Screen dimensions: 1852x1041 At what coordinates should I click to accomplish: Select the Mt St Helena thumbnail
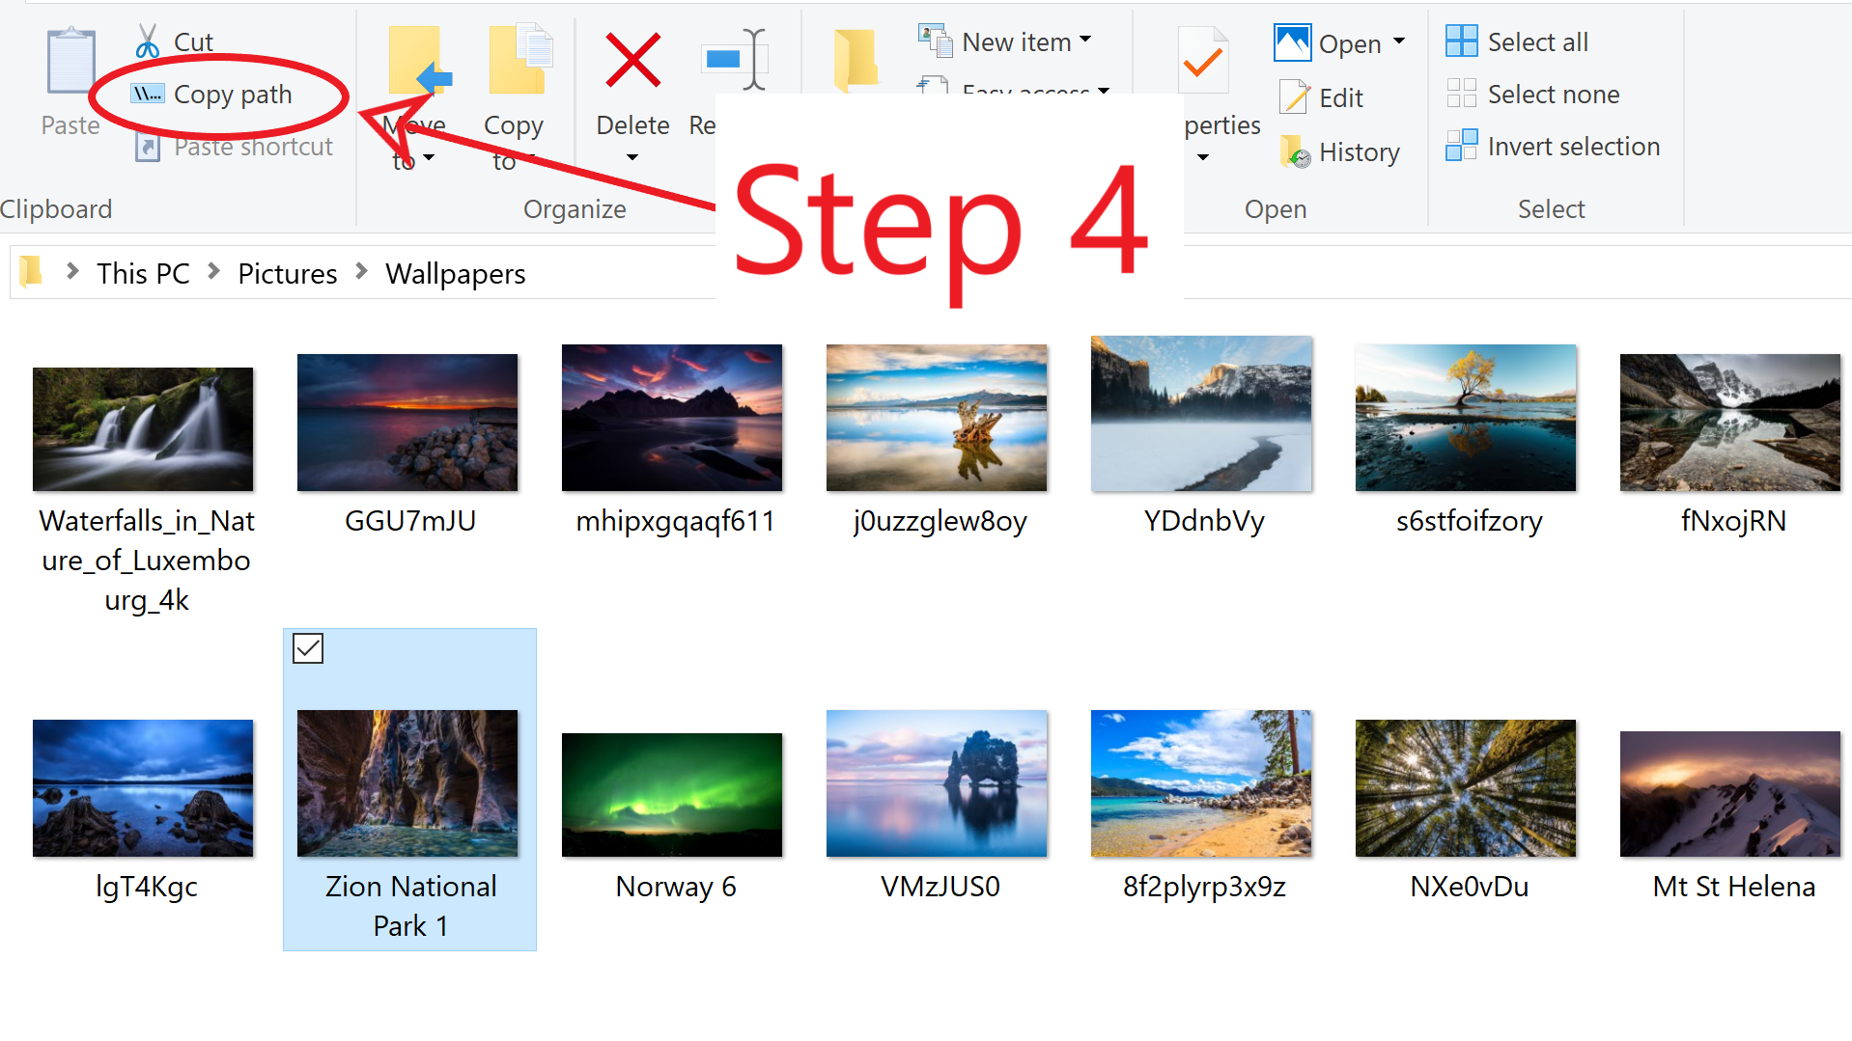tap(1730, 794)
